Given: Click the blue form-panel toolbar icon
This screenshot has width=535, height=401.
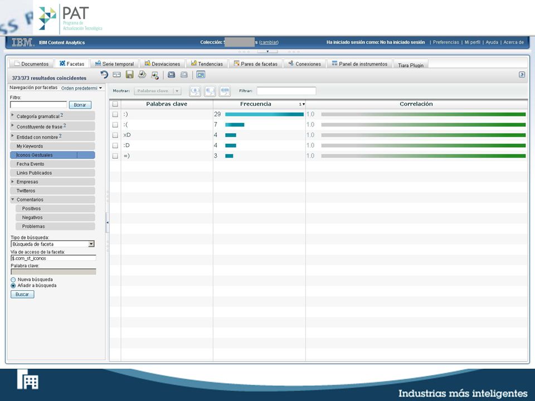Looking at the screenshot, I should point(201,74).
